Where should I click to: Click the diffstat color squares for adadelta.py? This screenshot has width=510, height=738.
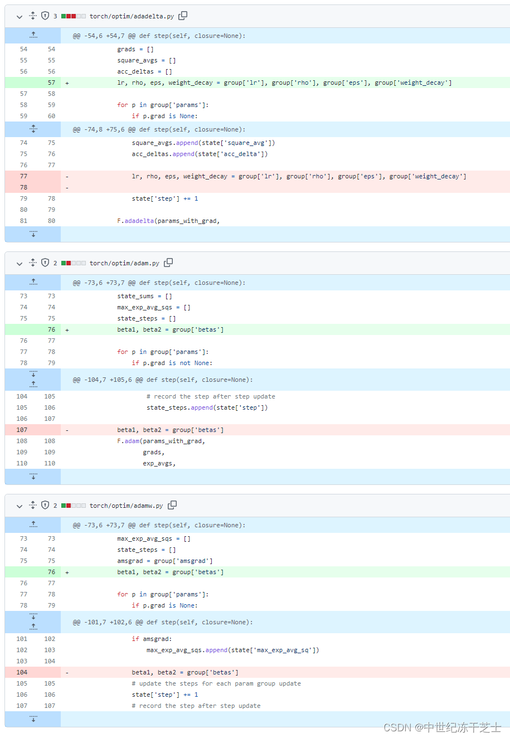click(74, 16)
